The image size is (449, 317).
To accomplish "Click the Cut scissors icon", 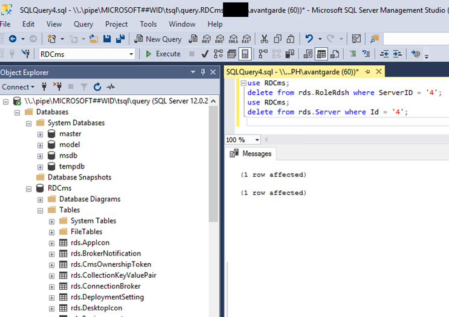I will pyautogui.click(x=264, y=39).
